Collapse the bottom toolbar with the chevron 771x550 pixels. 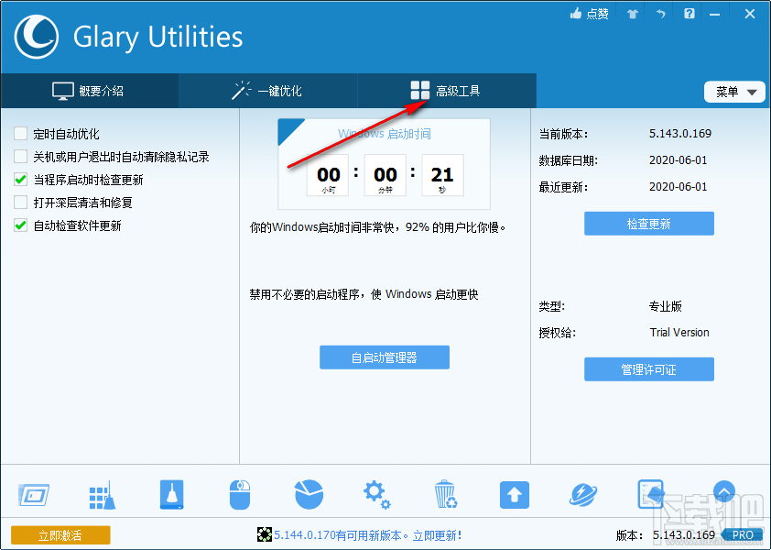(x=724, y=491)
